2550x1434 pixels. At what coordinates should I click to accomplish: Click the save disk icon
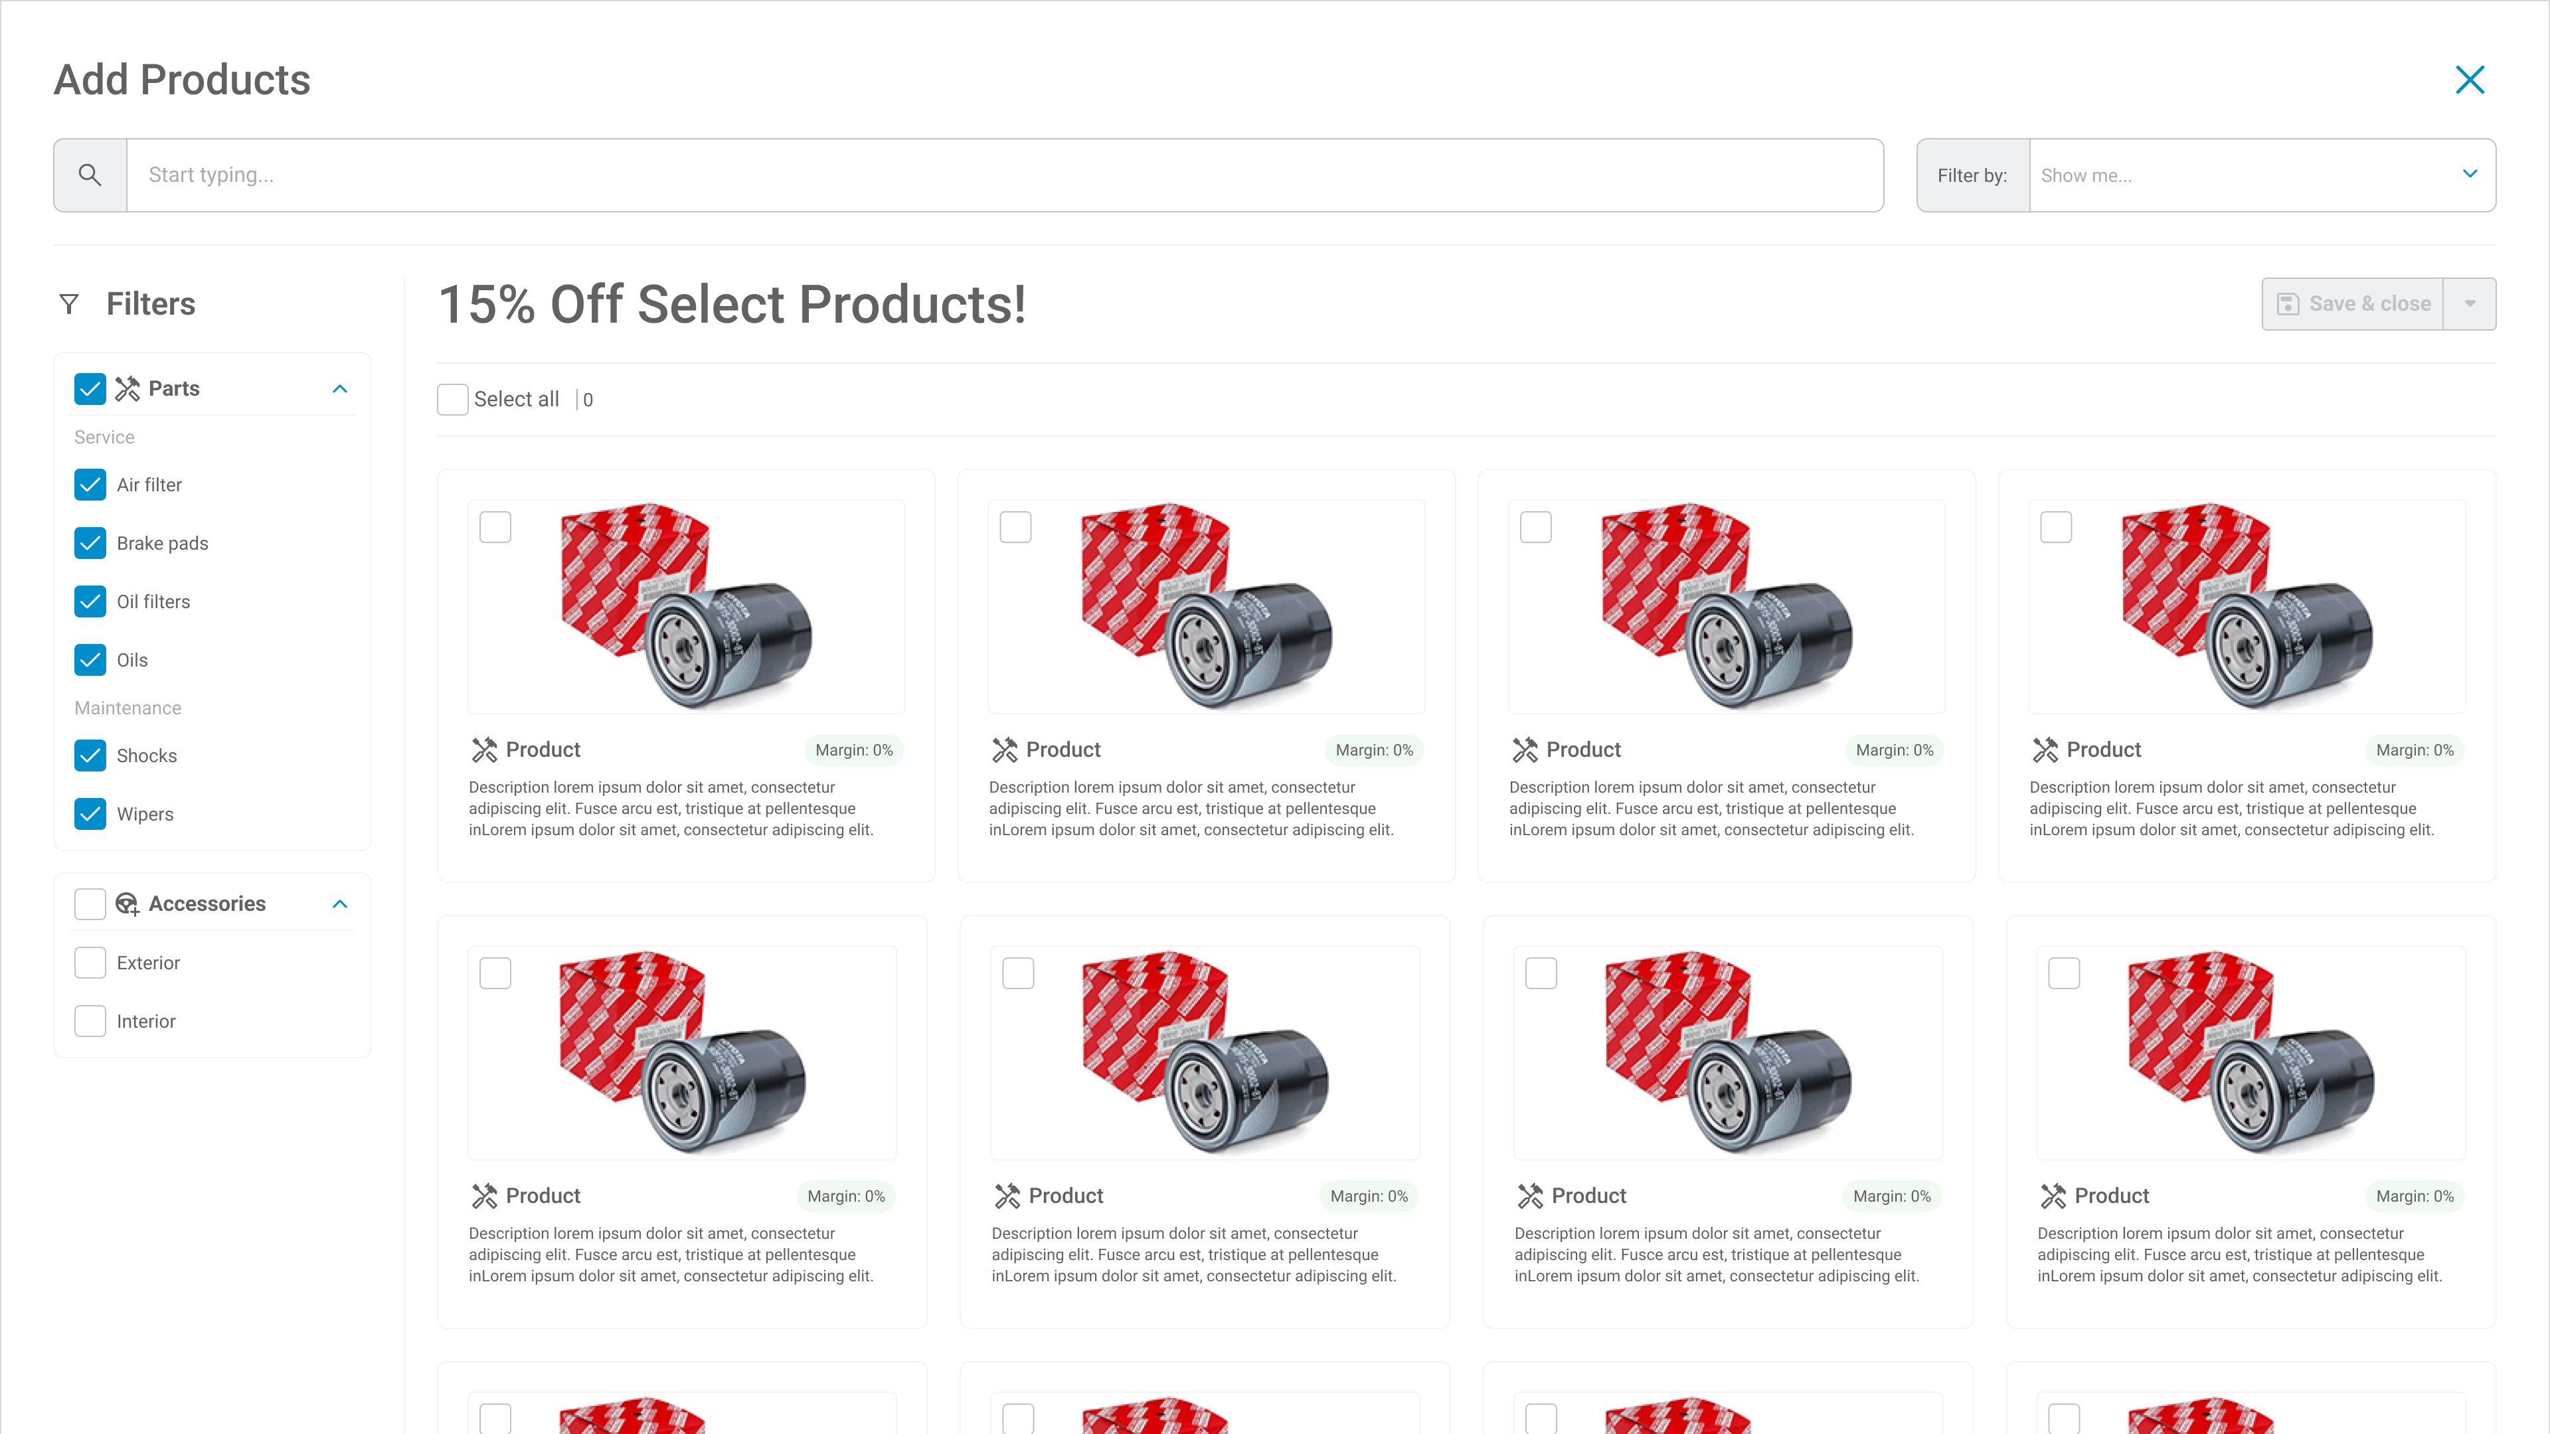[2288, 304]
